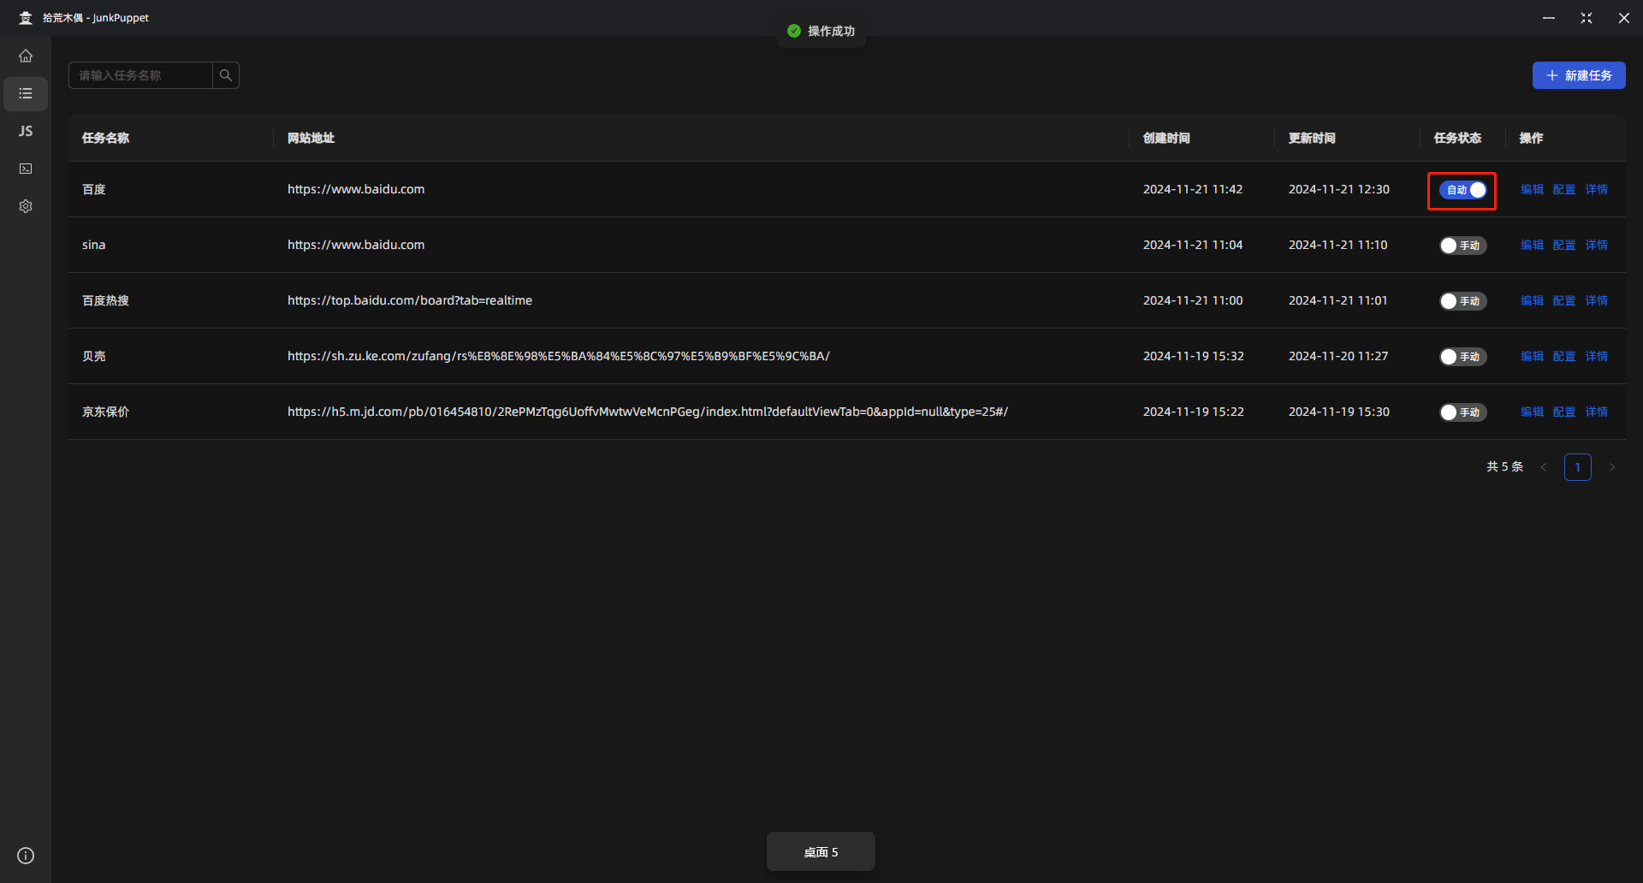1643x883 pixels.
Task: Open the JS scripts sidebar section
Action: [x=26, y=131]
